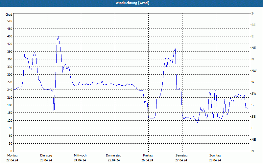The image size is (263, 164).
Task: Pick the Samstag day label
Action: pos(181,155)
